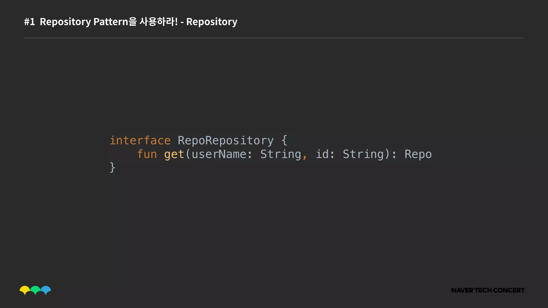Click the "userName: String," parameter
This screenshot has width=548, height=308.
[x=249, y=155]
